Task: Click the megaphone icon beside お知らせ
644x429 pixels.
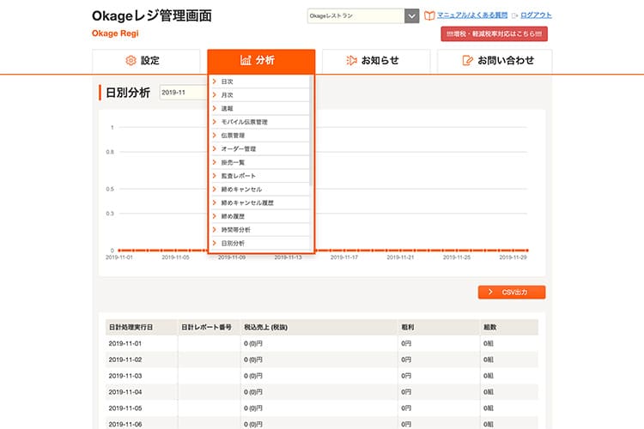Action: pos(351,61)
